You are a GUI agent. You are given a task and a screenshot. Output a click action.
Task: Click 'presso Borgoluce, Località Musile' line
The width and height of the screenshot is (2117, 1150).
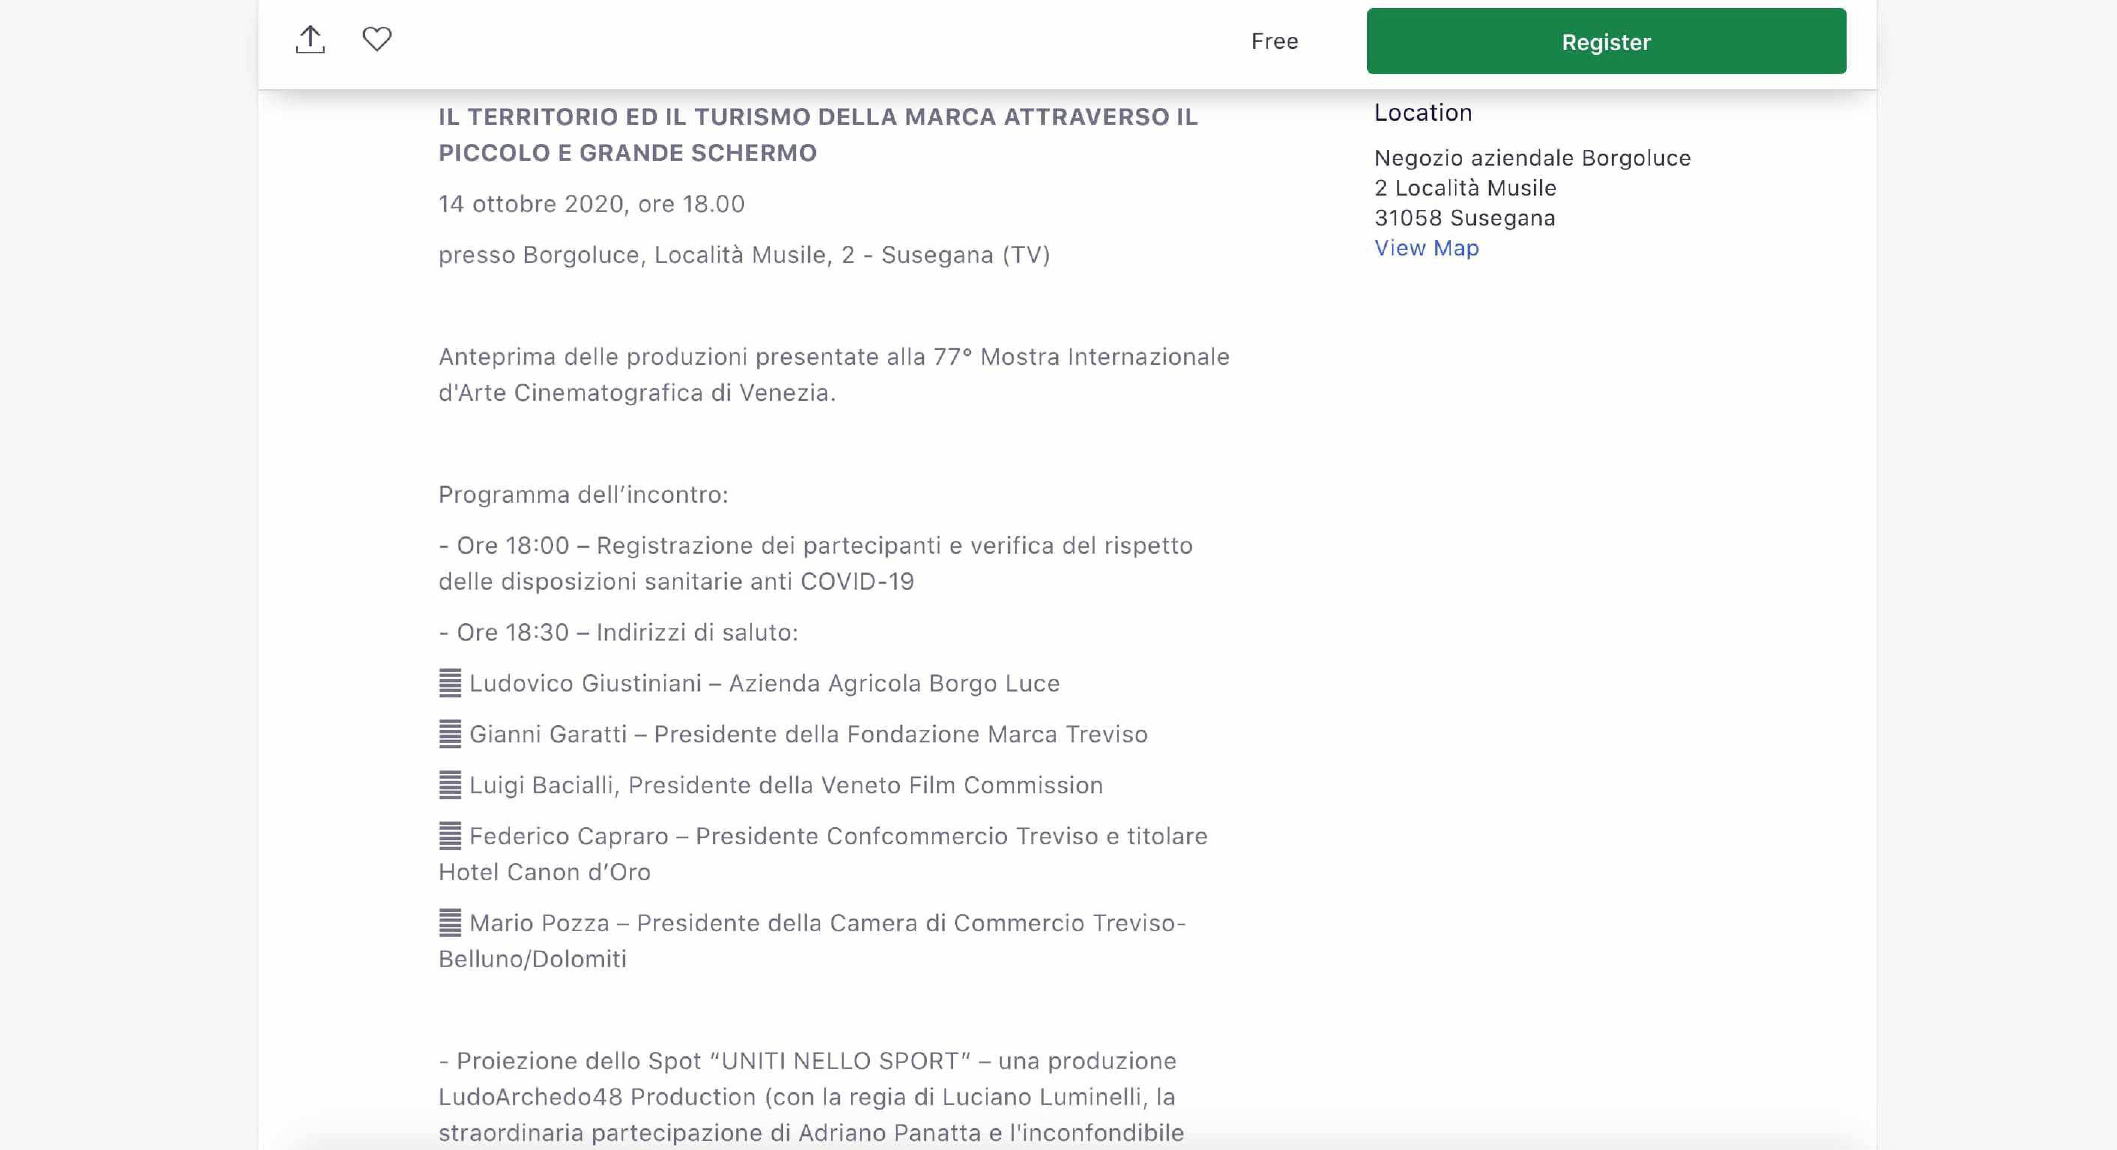pos(744,255)
